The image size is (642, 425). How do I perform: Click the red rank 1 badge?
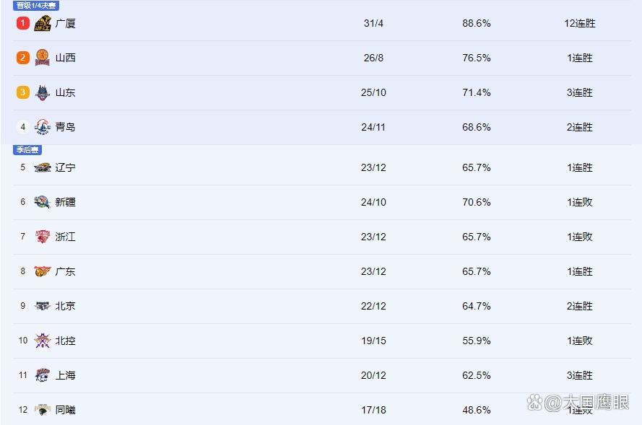(23, 23)
